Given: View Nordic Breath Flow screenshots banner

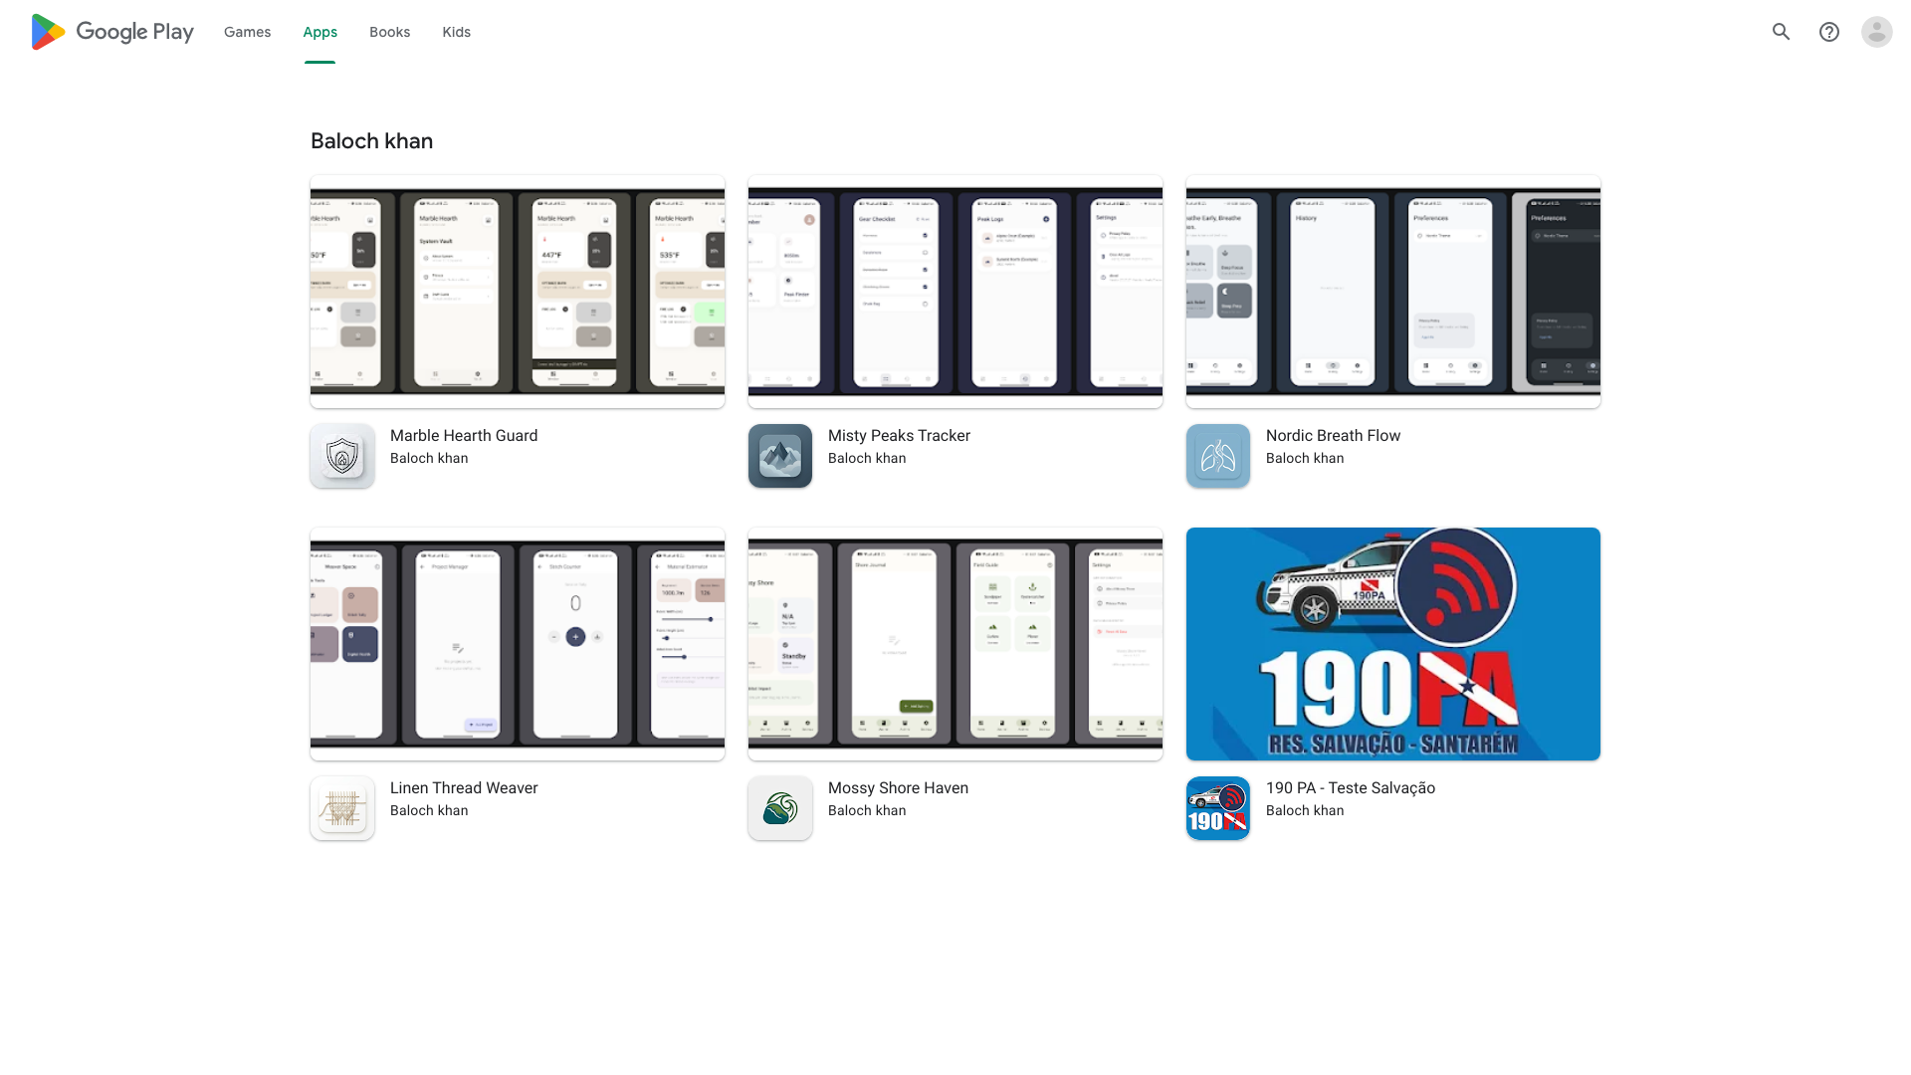Looking at the screenshot, I should (1393, 292).
